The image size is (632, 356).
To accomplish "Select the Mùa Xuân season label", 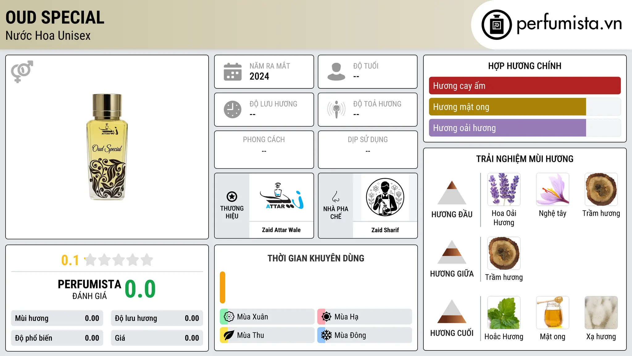I will coord(252,317).
